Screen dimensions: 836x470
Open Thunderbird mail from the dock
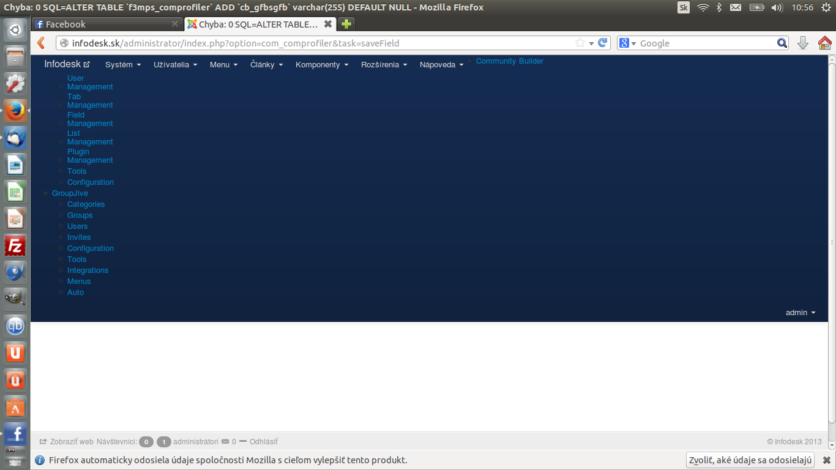point(15,138)
